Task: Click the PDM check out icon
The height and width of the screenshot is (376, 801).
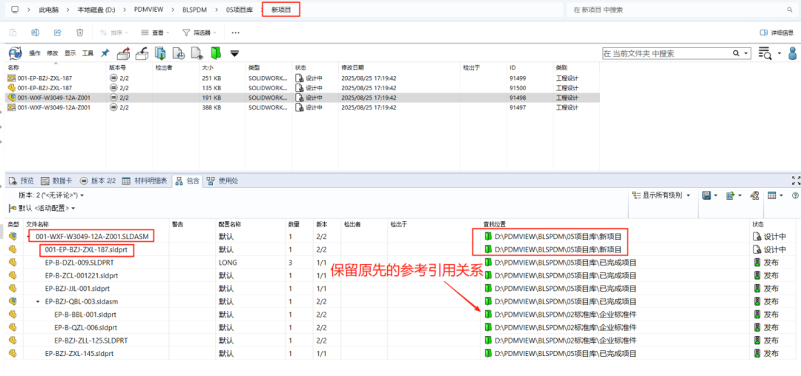Action: 124,53
